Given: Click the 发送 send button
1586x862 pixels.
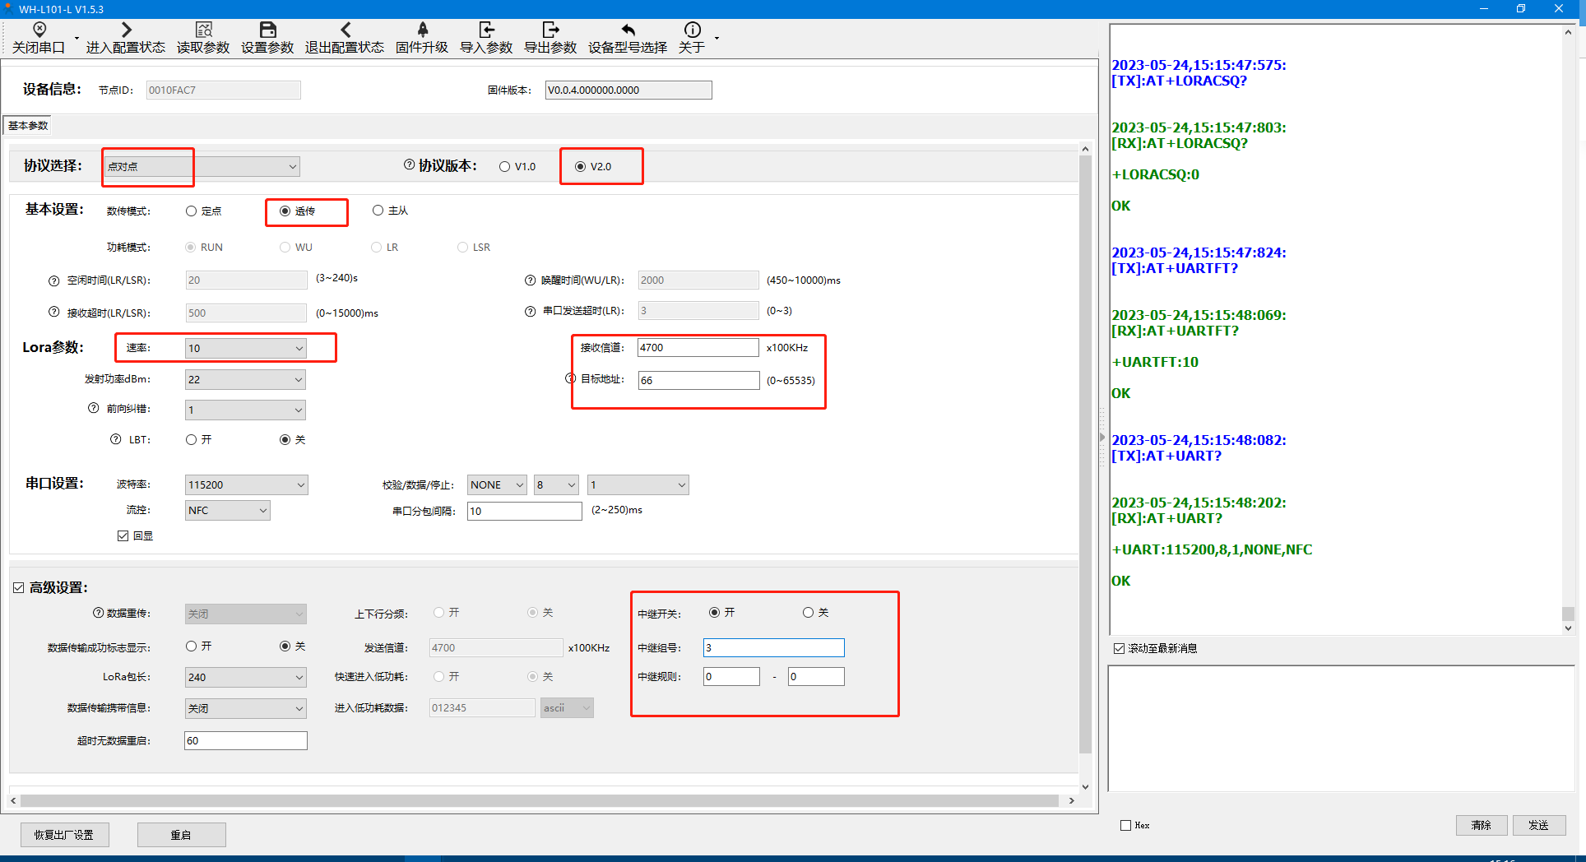Looking at the screenshot, I should click(1538, 825).
